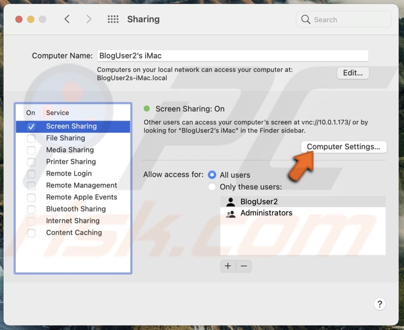Close the Sharing window red button

click(x=19, y=19)
